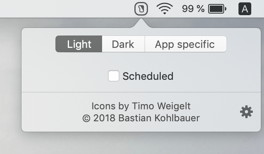Click the Scheduled label text
264x154 pixels.
(148, 76)
